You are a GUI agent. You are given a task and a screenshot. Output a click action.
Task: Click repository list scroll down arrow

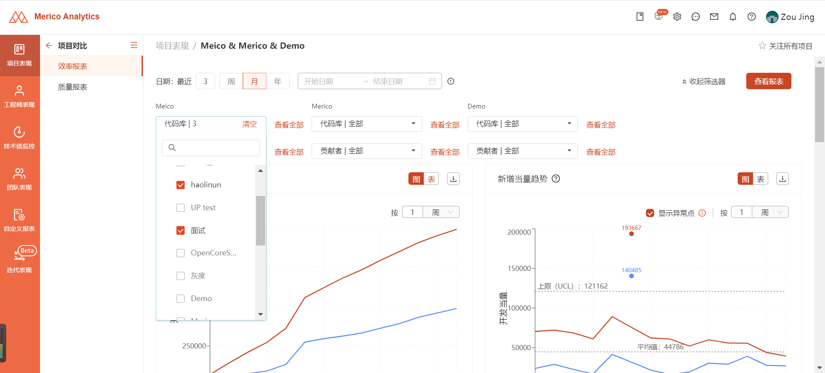pyautogui.click(x=260, y=314)
